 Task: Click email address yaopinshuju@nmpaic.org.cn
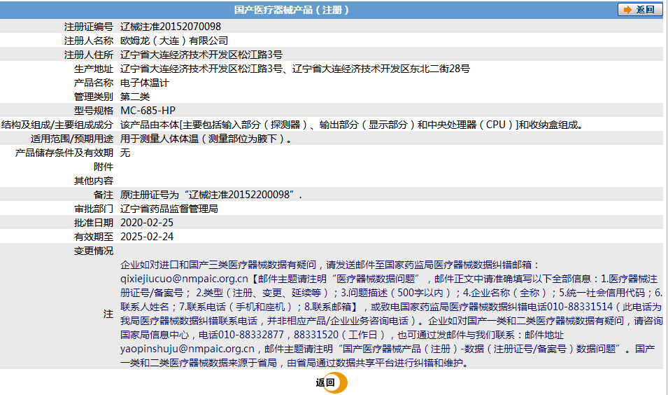tap(187, 349)
